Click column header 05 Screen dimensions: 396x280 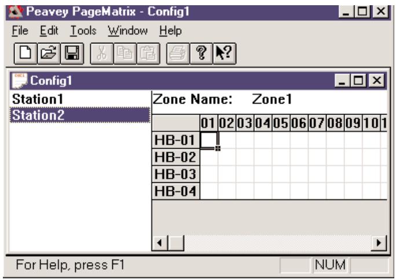pyautogui.click(x=281, y=123)
